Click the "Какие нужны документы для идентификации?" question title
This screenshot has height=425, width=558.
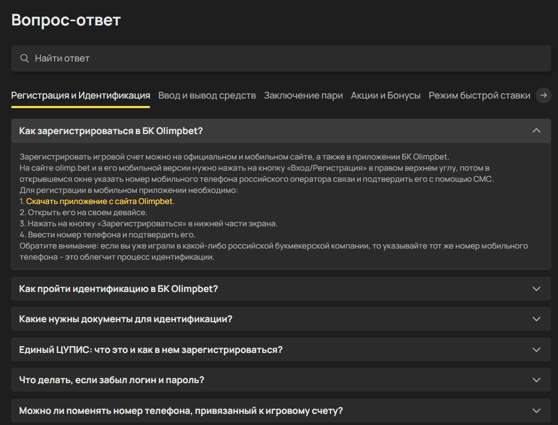click(x=126, y=319)
